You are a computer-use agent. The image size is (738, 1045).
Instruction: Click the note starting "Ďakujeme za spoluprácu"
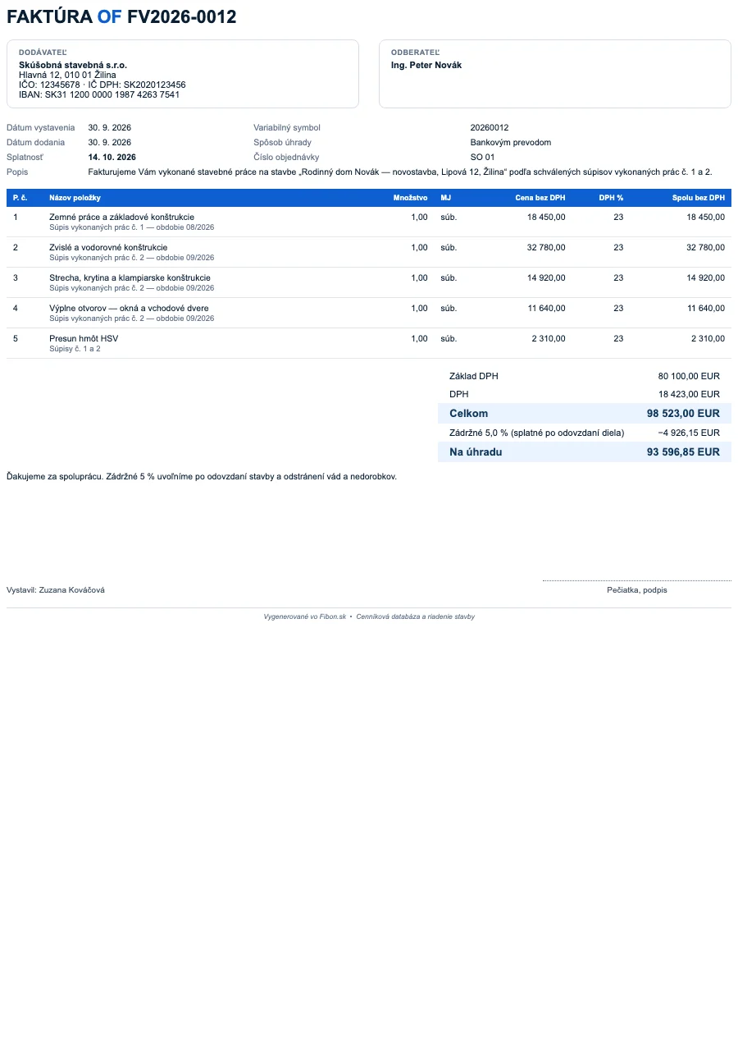coord(202,477)
